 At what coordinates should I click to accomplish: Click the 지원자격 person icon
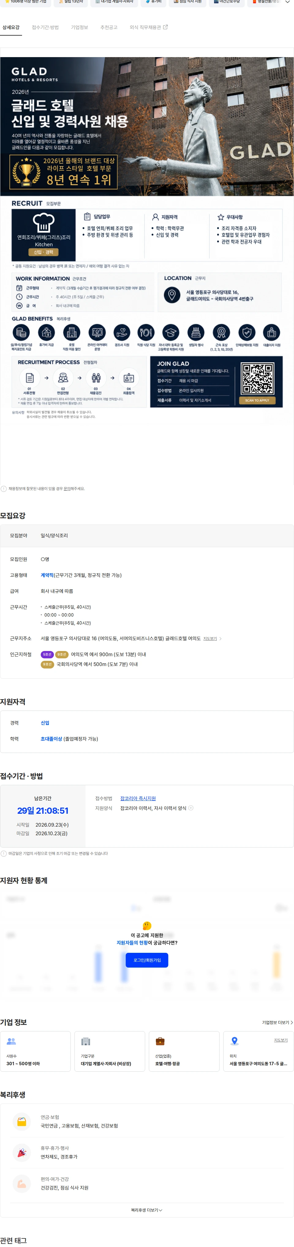[156, 217]
